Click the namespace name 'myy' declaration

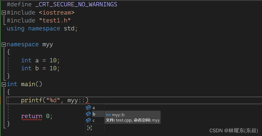47,44
